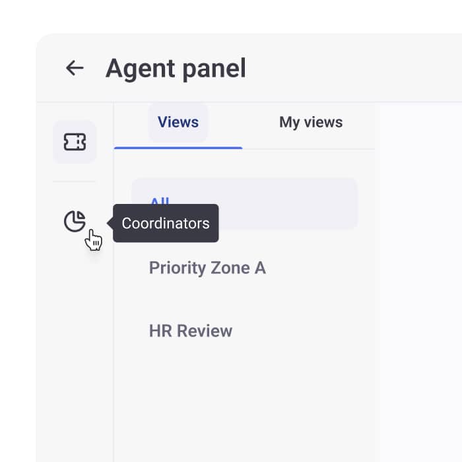Go back using the left arrow icon

click(75, 68)
